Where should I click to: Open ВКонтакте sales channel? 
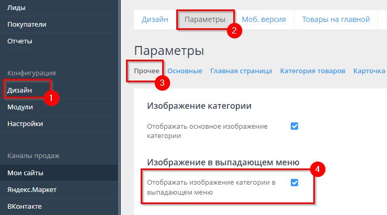25,206
